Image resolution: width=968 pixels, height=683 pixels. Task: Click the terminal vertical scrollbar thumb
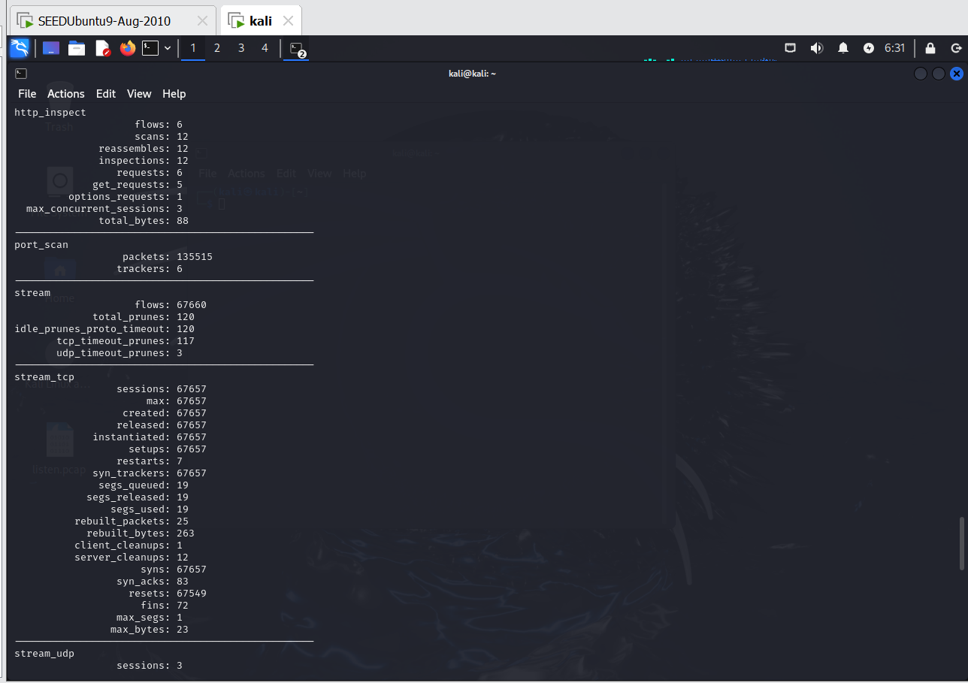(961, 543)
